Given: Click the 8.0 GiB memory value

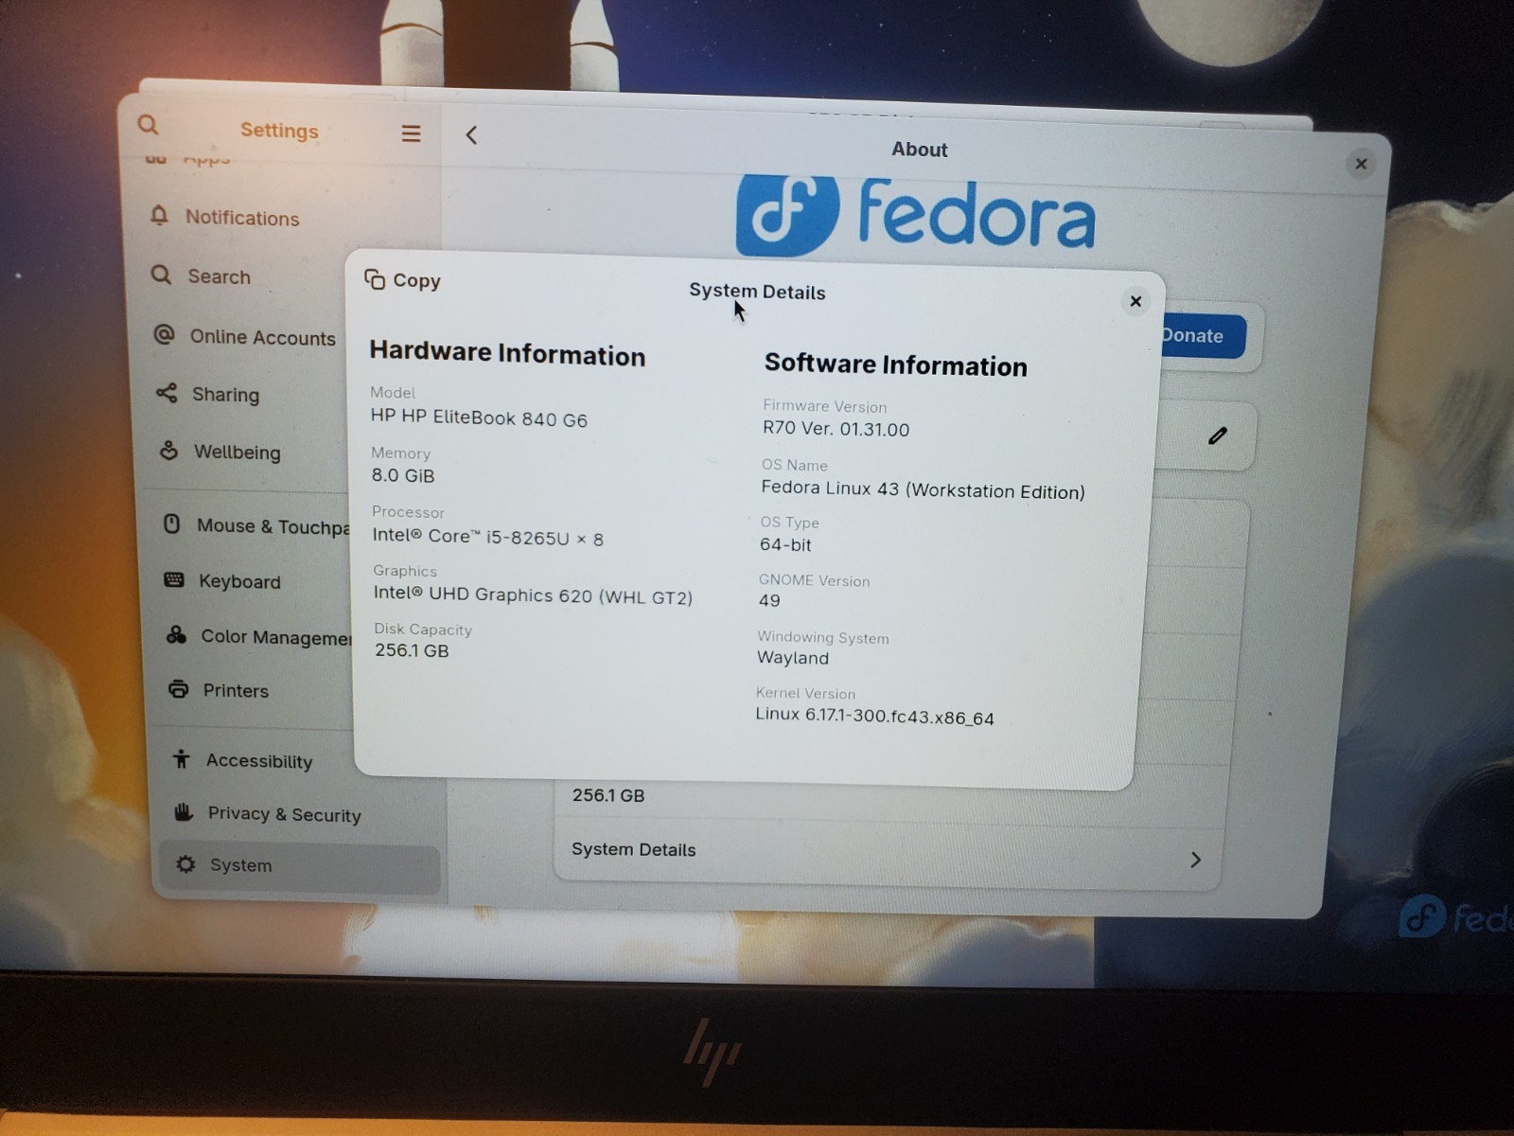Looking at the screenshot, I should tap(403, 475).
